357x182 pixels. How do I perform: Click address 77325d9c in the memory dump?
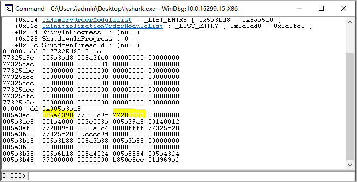pos(19,58)
